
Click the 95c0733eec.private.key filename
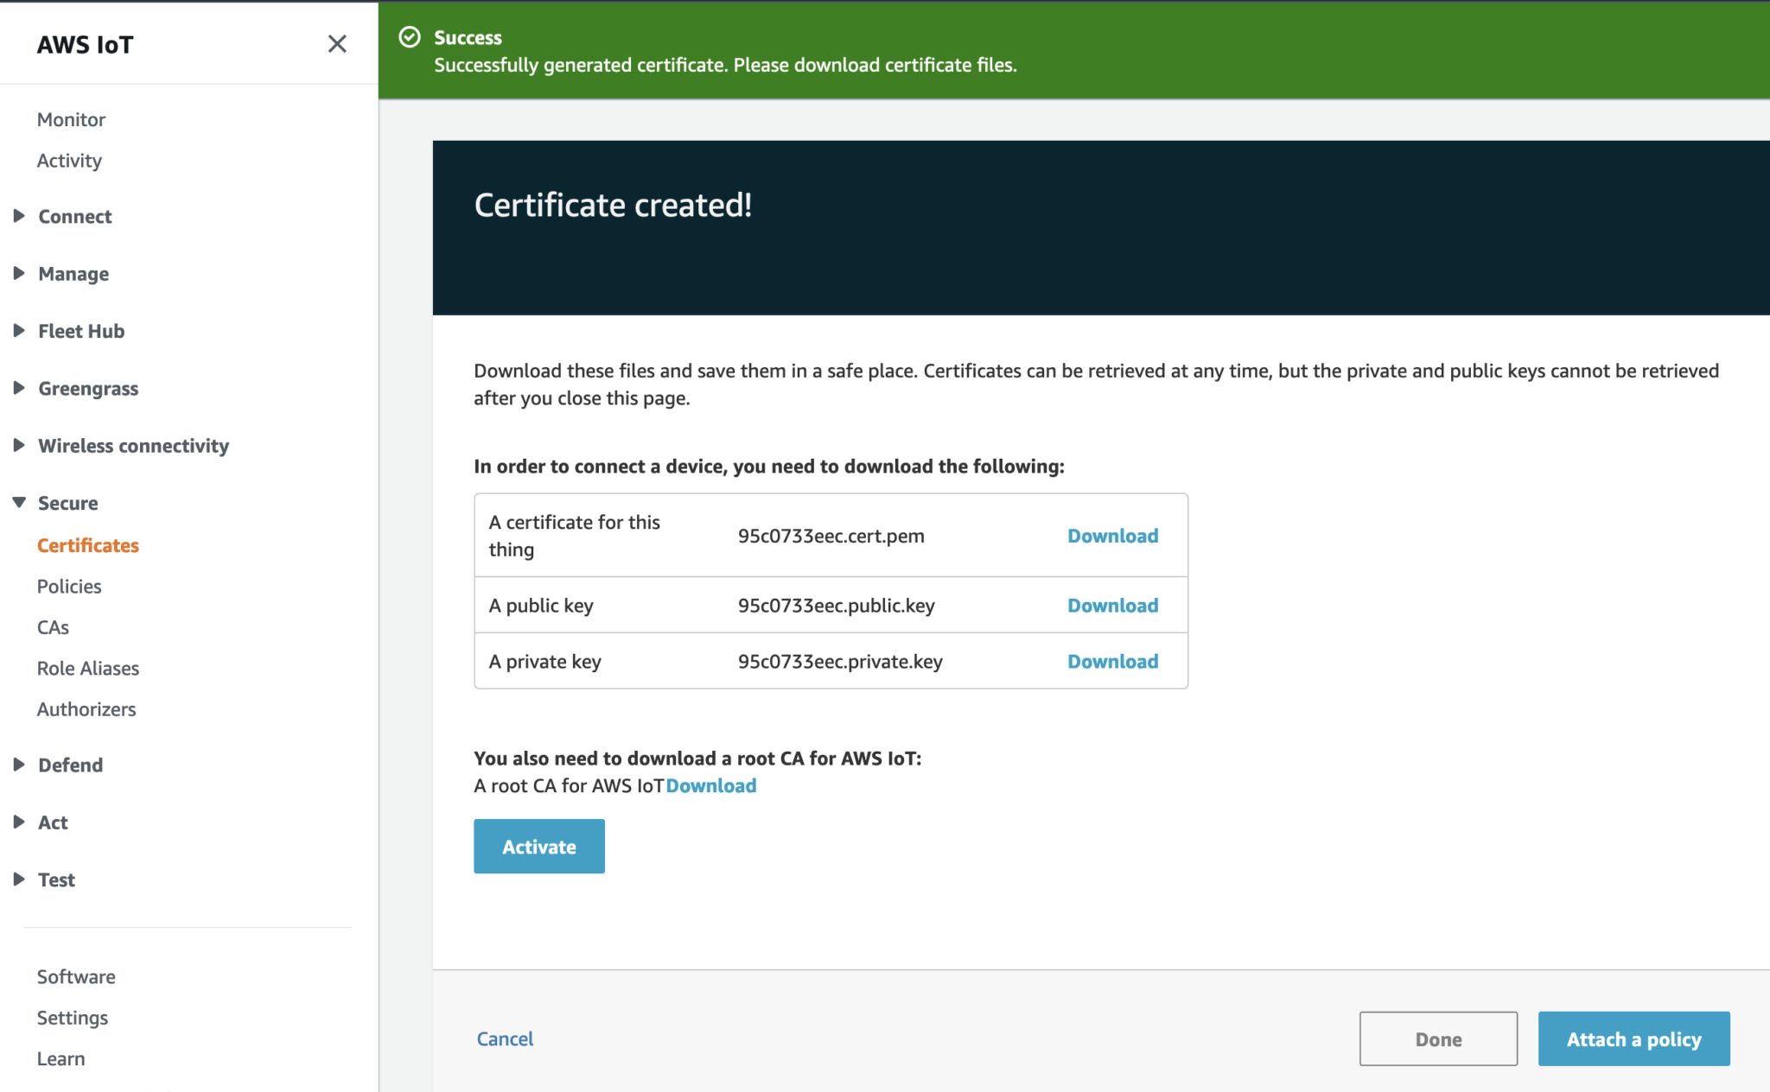pyautogui.click(x=840, y=662)
